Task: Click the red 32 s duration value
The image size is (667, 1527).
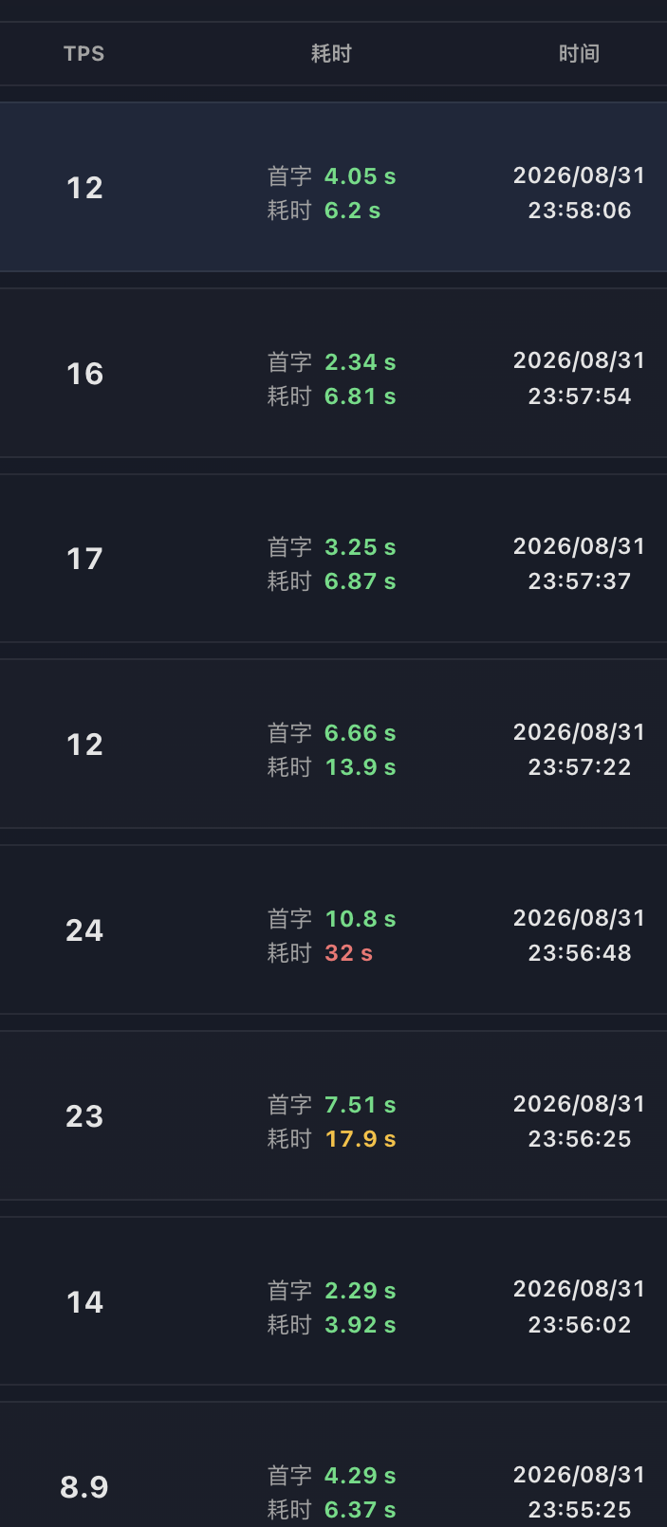Action: coord(348,953)
